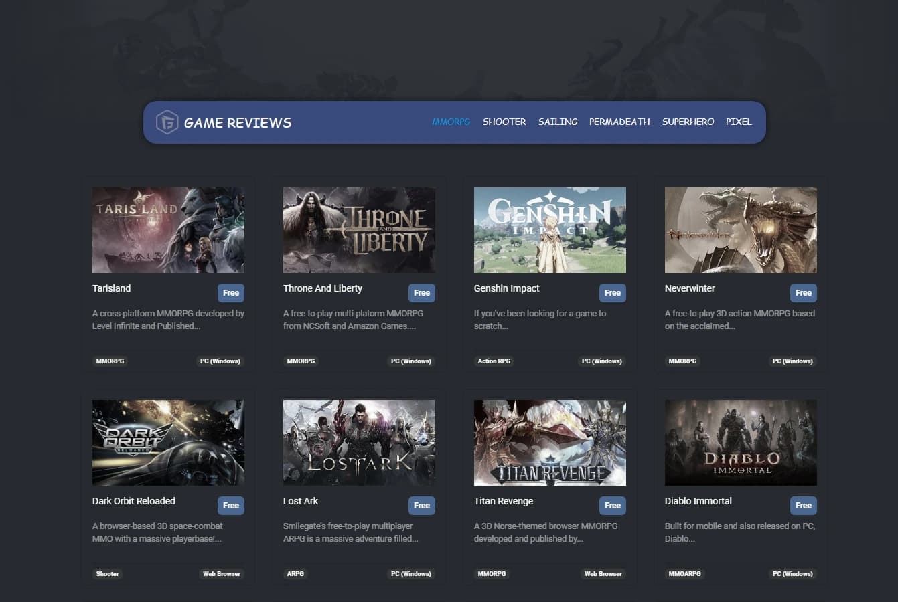Click the Diablo Immortal thumbnail
The width and height of the screenshot is (898, 602).
[x=741, y=442]
